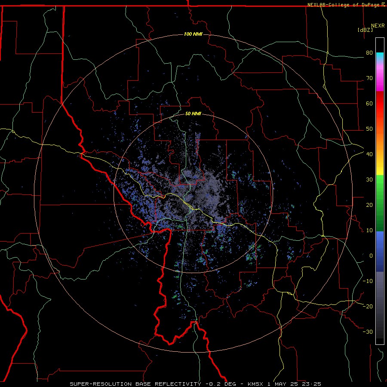Click the 10 value on dBZ scale
387x387 pixels.
coord(369,230)
